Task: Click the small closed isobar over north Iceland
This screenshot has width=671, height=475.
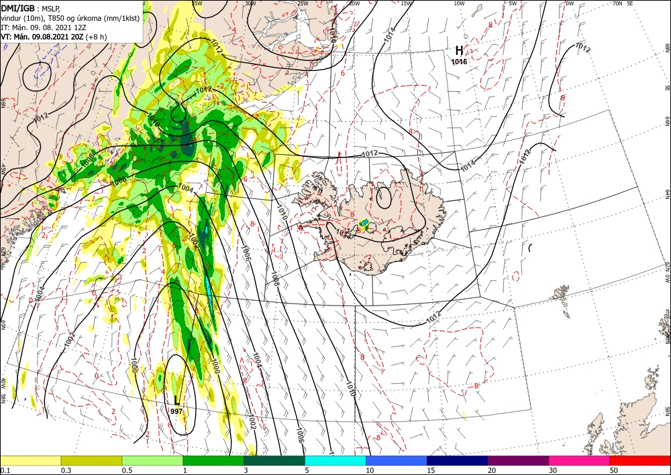Action: [x=383, y=197]
